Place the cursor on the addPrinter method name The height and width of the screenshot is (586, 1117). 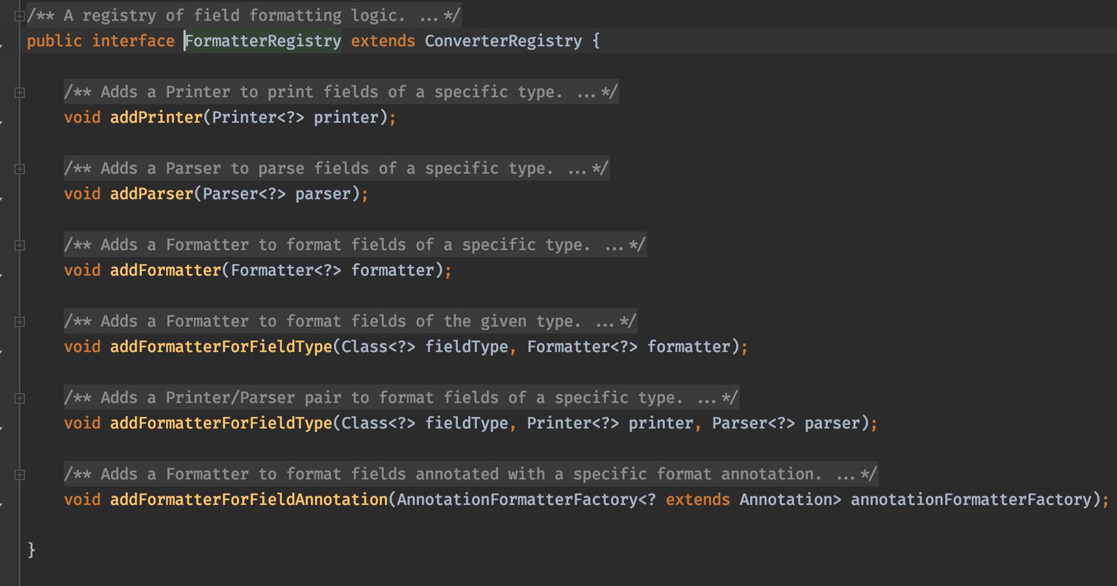156,117
